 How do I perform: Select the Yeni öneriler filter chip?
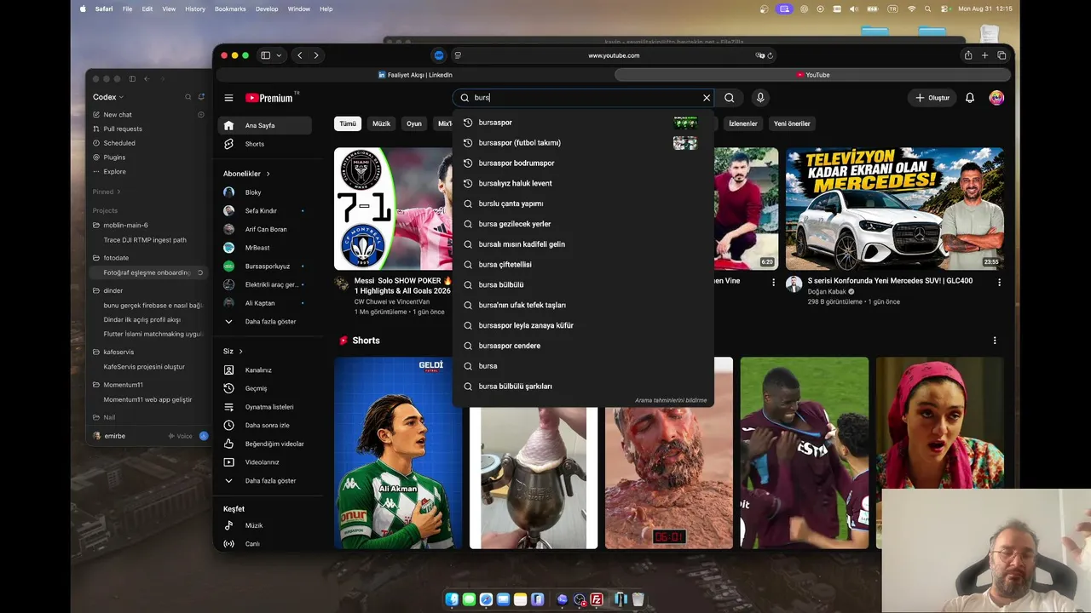click(x=792, y=123)
